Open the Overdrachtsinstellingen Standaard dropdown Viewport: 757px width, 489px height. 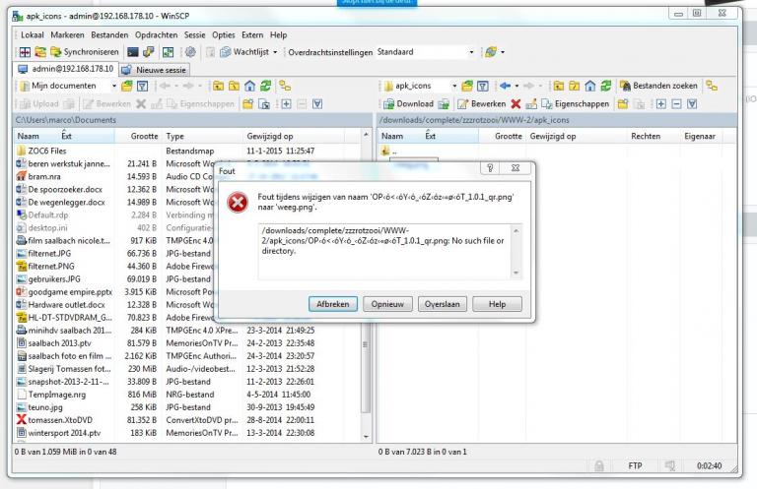click(x=472, y=51)
